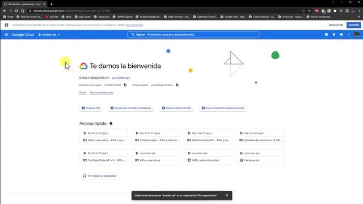
Task: Focus the Buscar products and resources search field
Action: (x=193, y=35)
